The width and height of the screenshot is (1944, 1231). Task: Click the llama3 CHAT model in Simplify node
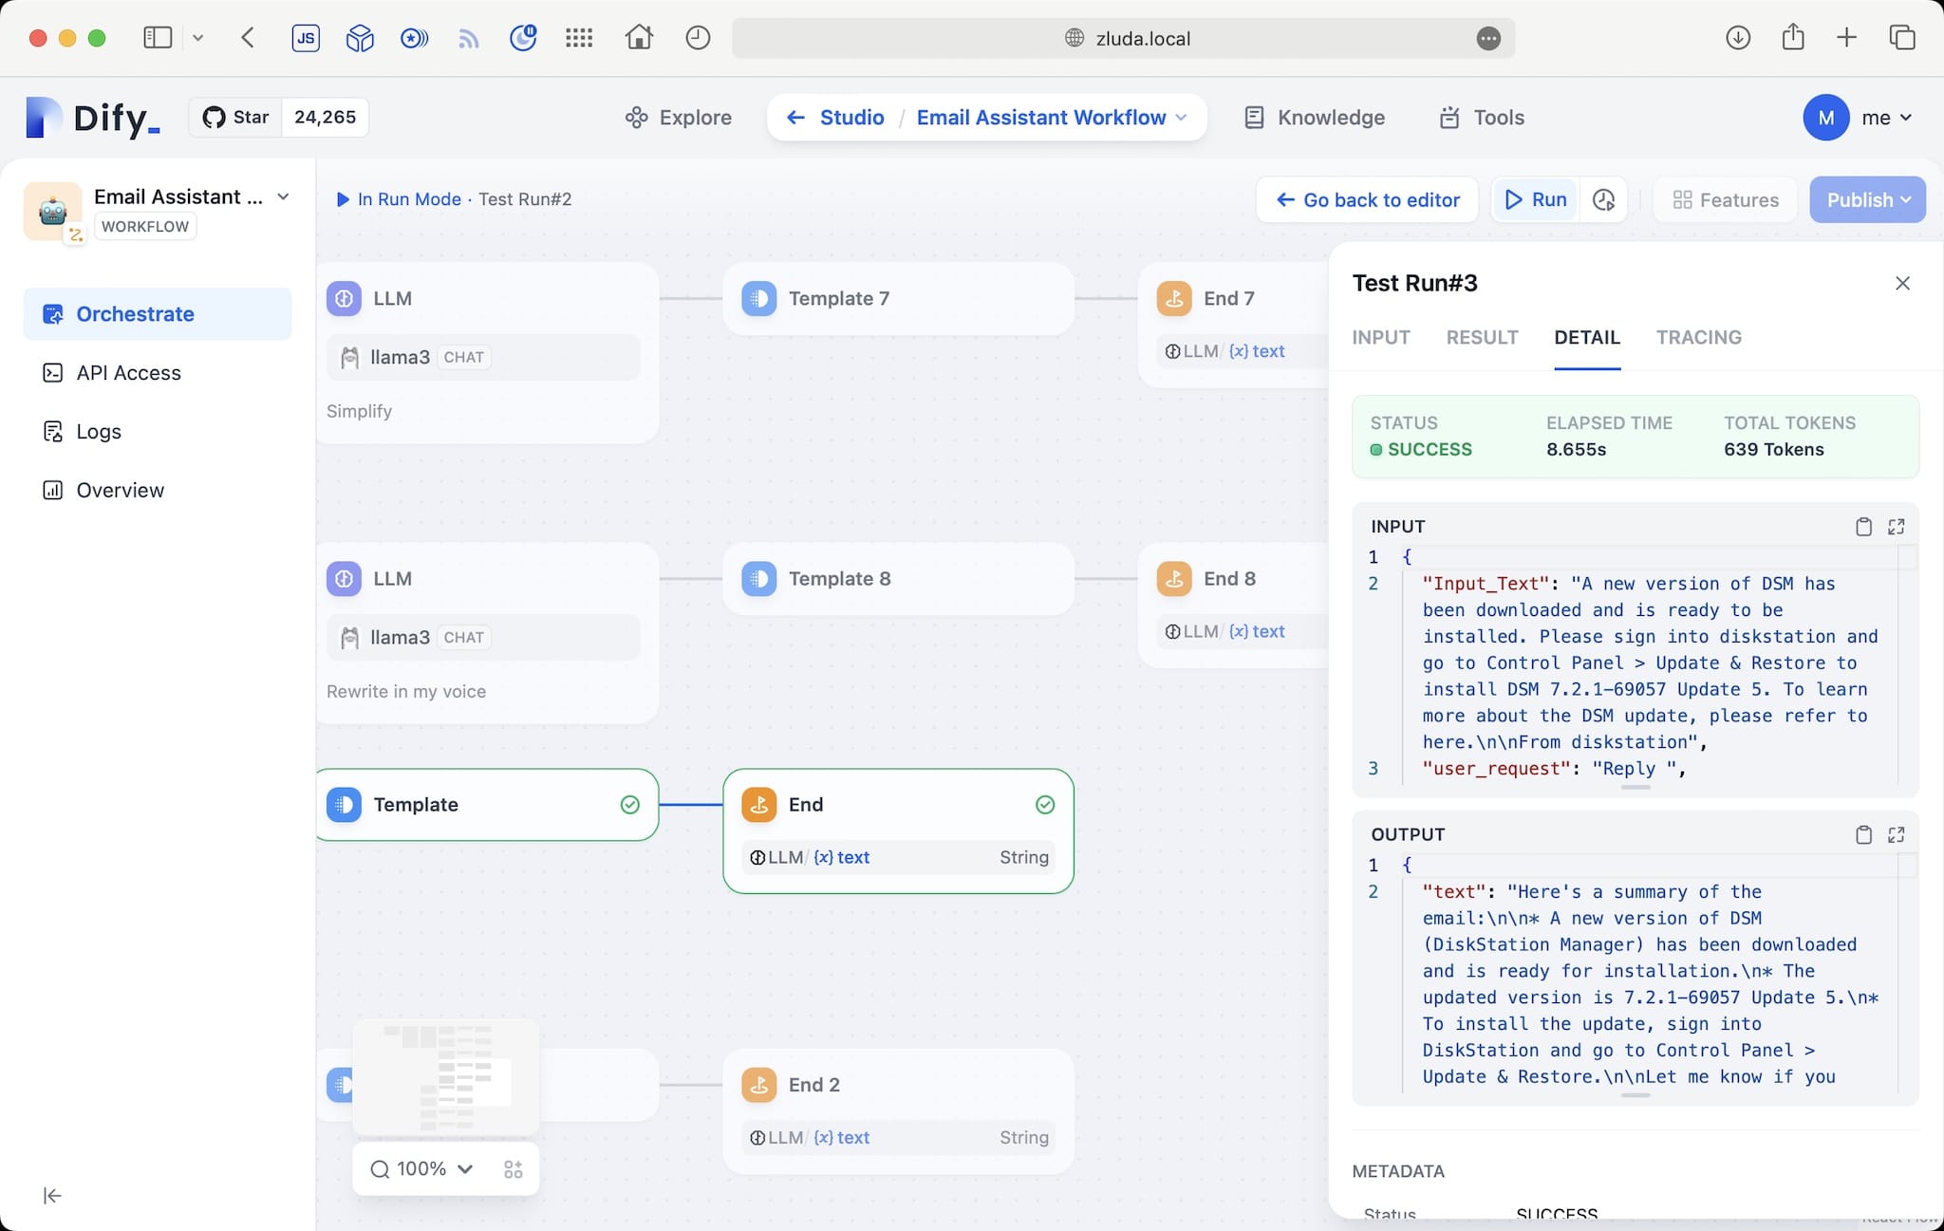click(483, 358)
